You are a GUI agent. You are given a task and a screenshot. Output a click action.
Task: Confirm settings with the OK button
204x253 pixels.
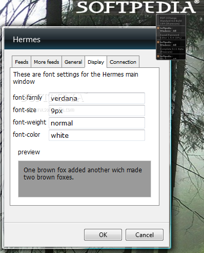(x=103, y=234)
